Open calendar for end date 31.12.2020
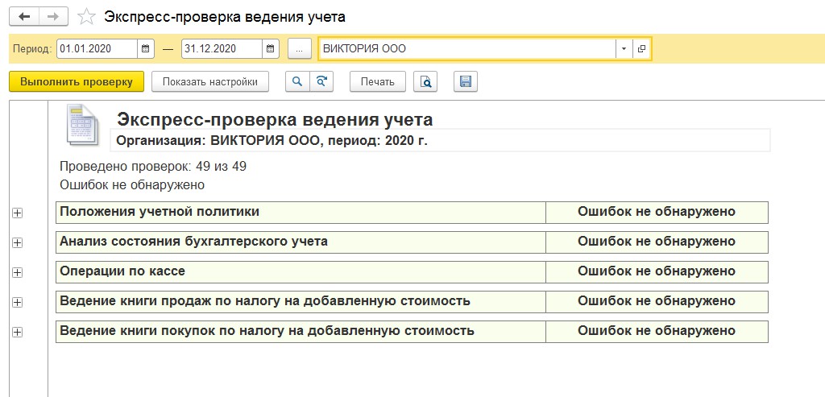825x397 pixels. point(270,49)
